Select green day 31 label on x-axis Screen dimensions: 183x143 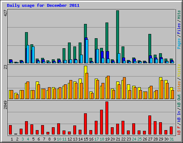[x=172, y=139]
